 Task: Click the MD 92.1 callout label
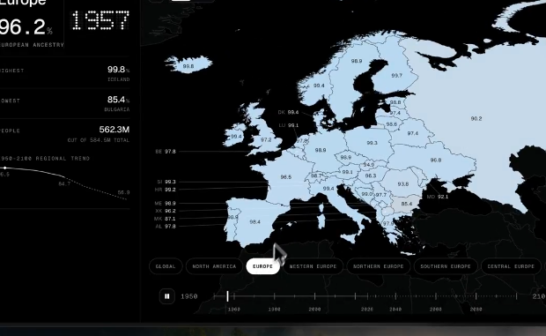(x=438, y=197)
